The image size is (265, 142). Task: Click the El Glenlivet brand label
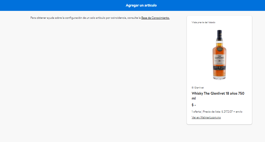tap(198, 88)
